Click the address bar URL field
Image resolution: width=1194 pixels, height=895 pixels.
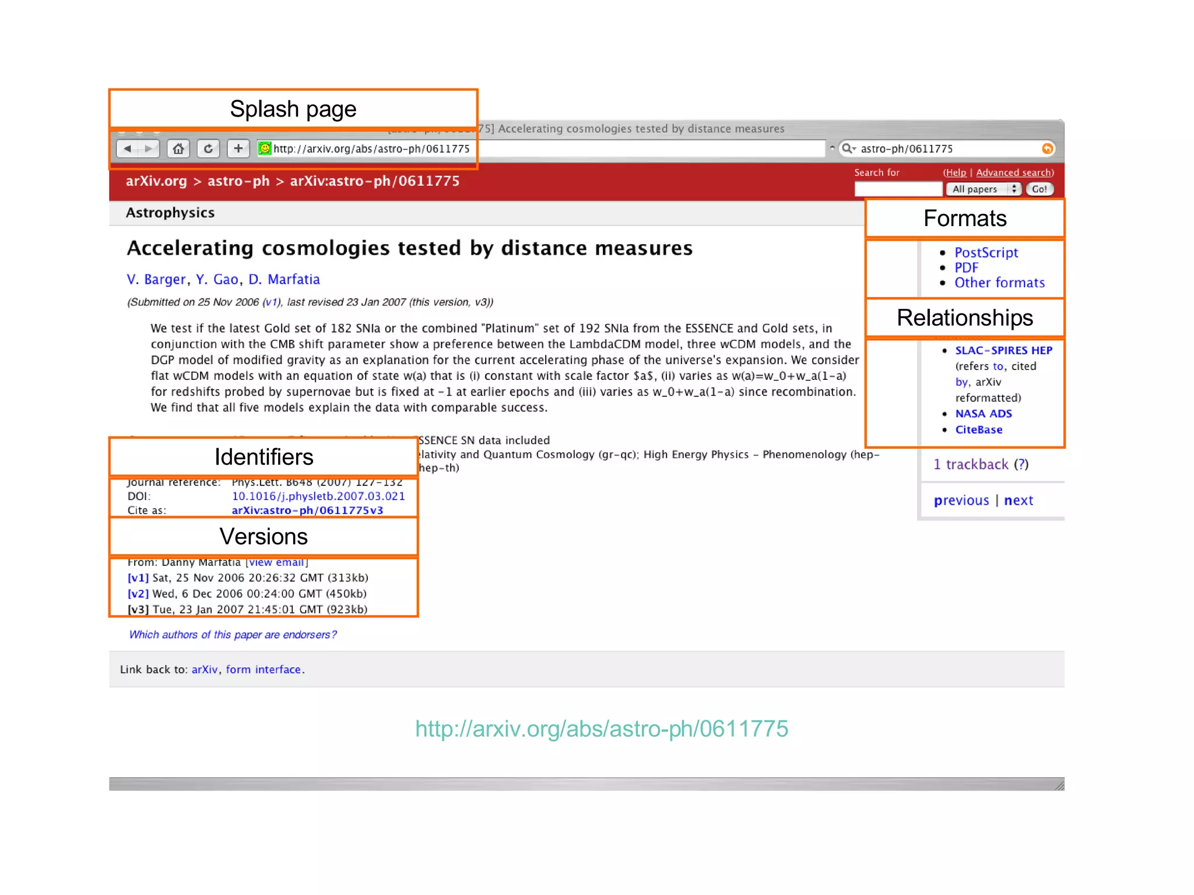541,149
